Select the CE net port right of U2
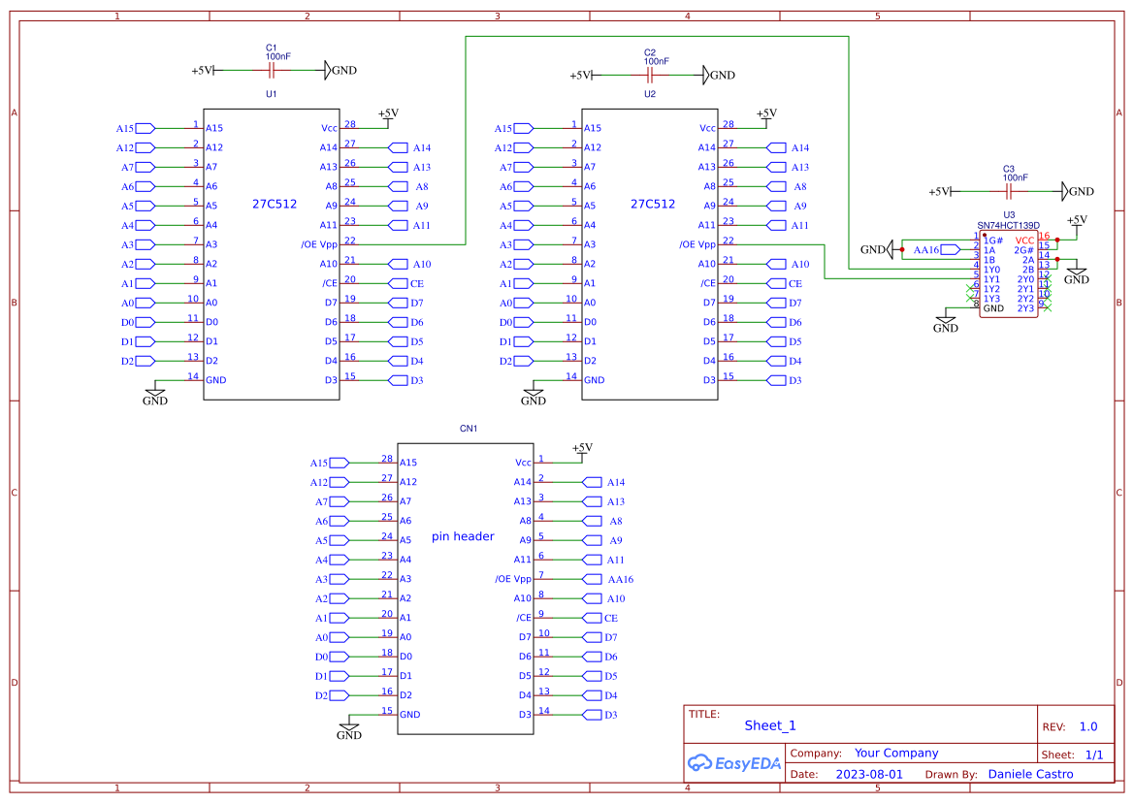This screenshot has width=1134, height=803. pyautogui.click(x=784, y=283)
